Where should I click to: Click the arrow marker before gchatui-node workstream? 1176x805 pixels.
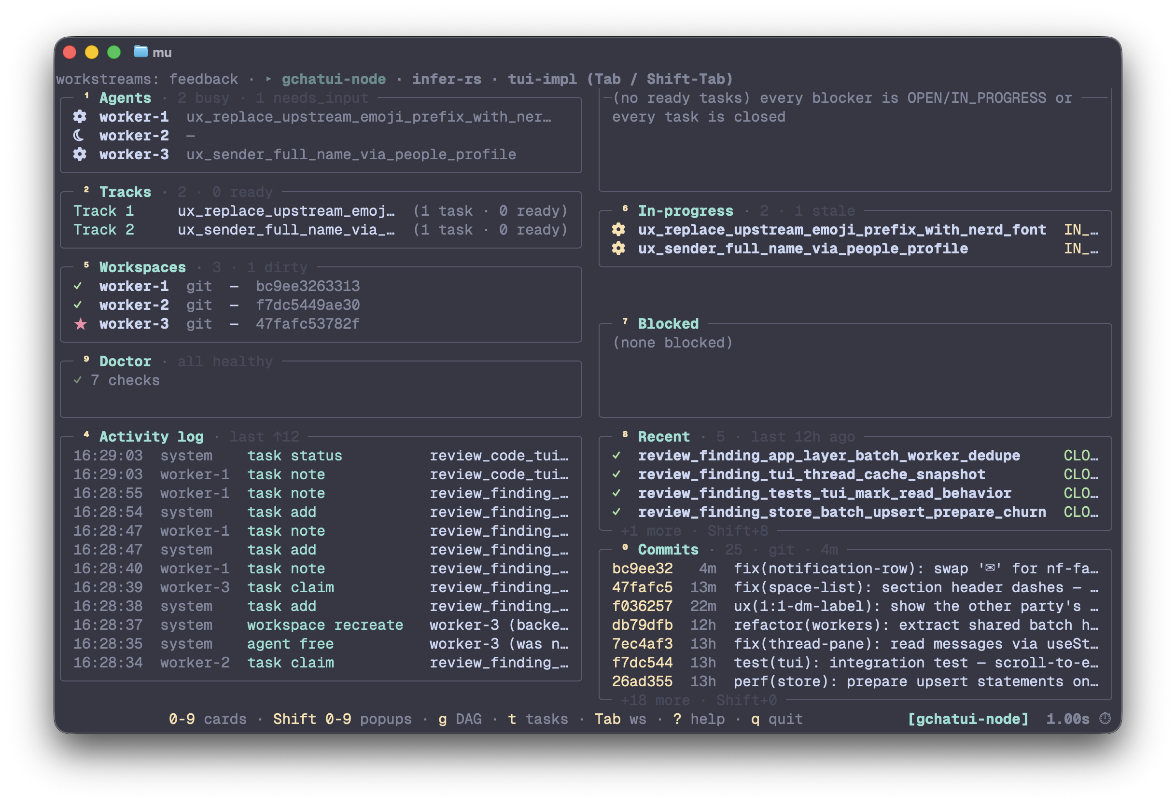[269, 79]
